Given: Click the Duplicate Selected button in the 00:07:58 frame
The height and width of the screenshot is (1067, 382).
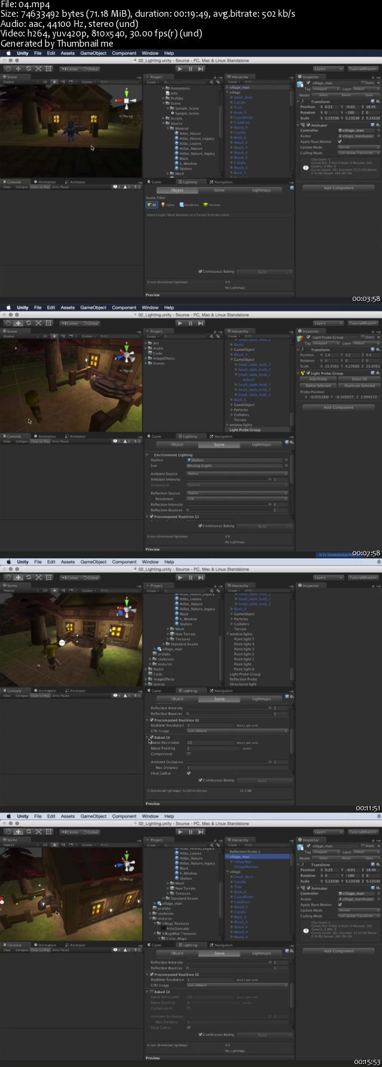Looking at the screenshot, I should (x=359, y=386).
